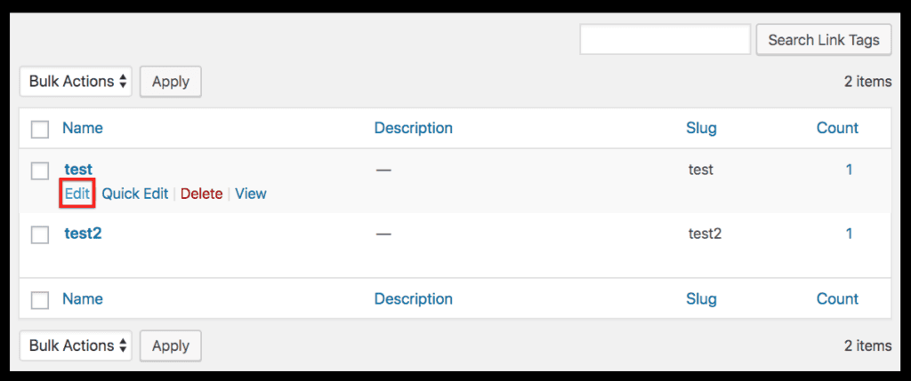View the test link tag
The image size is (911, 381).
tap(251, 194)
